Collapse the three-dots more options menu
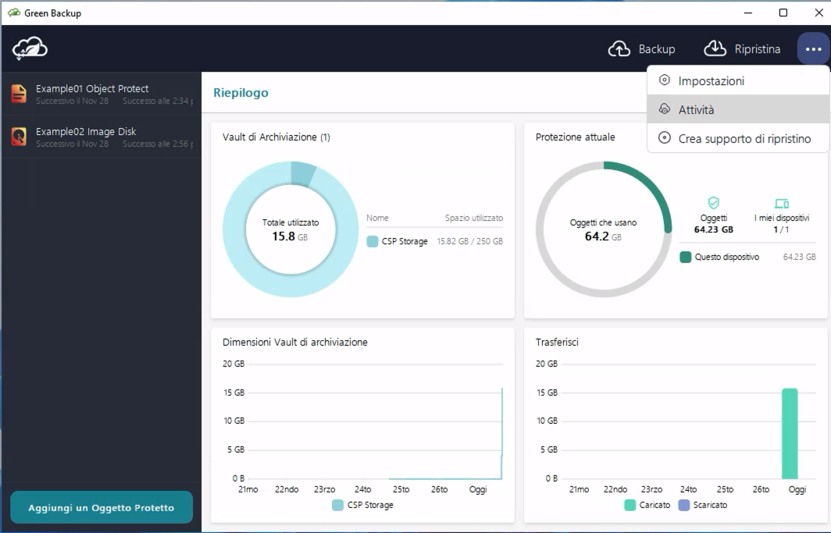This screenshot has height=533, width=831. click(x=813, y=49)
